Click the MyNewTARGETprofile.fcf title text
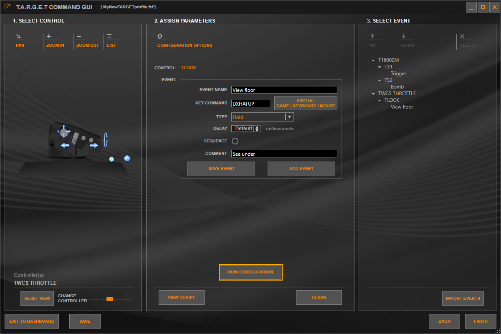 [x=128, y=8]
